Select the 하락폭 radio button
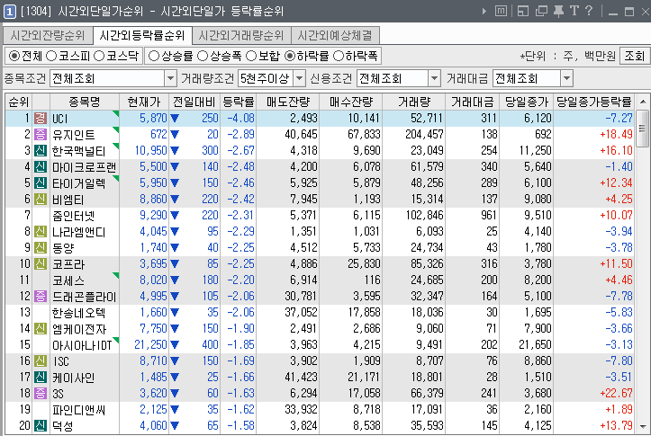The height and width of the screenshot is (436, 651). (x=339, y=56)
